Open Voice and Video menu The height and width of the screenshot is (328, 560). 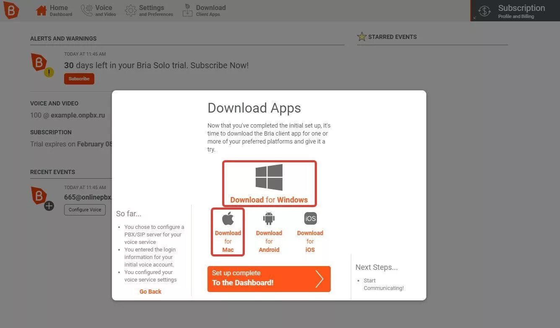pos(99,10)
